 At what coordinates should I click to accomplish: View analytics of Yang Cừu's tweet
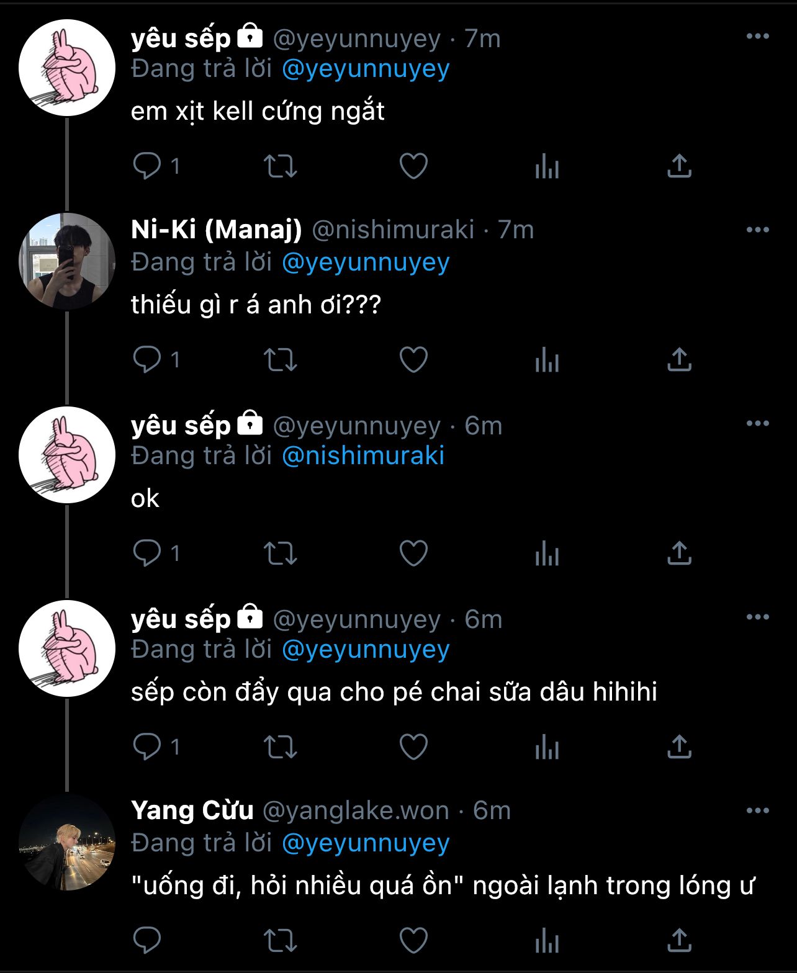[547, 941]
